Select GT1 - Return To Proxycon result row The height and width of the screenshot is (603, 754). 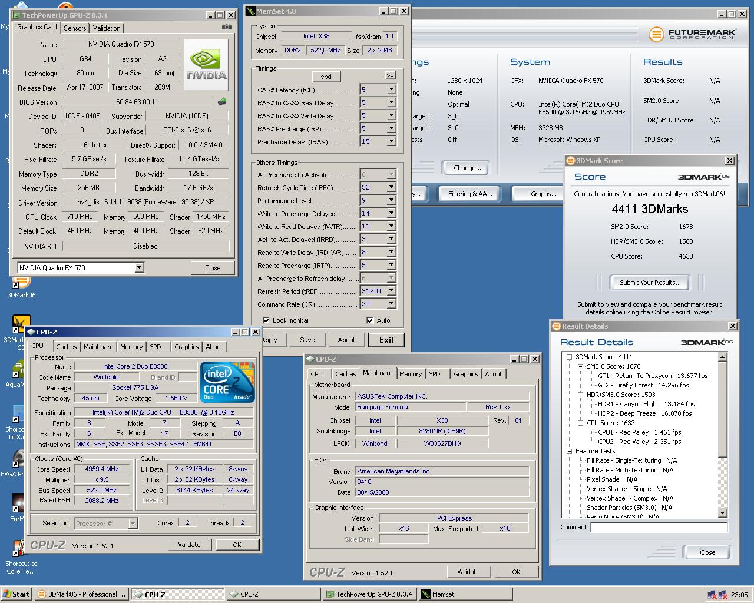coord(653,376)
